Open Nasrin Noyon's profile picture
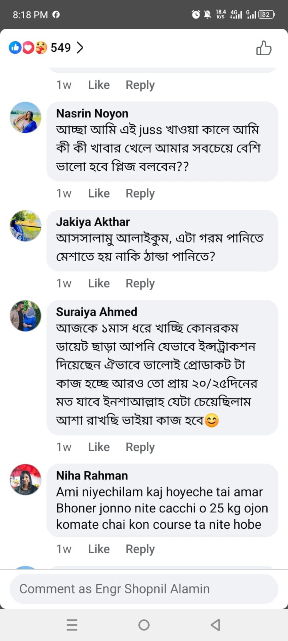 pos(26,117)
